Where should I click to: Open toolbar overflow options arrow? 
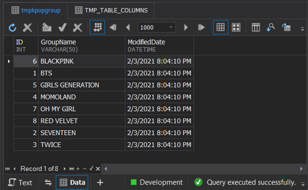point(303,29)
